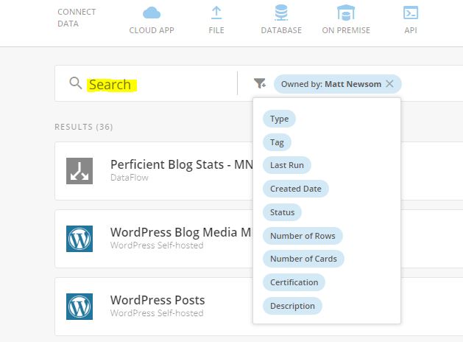
Task: Click the Cloud App connector icon
Action: tap(152, 13)
